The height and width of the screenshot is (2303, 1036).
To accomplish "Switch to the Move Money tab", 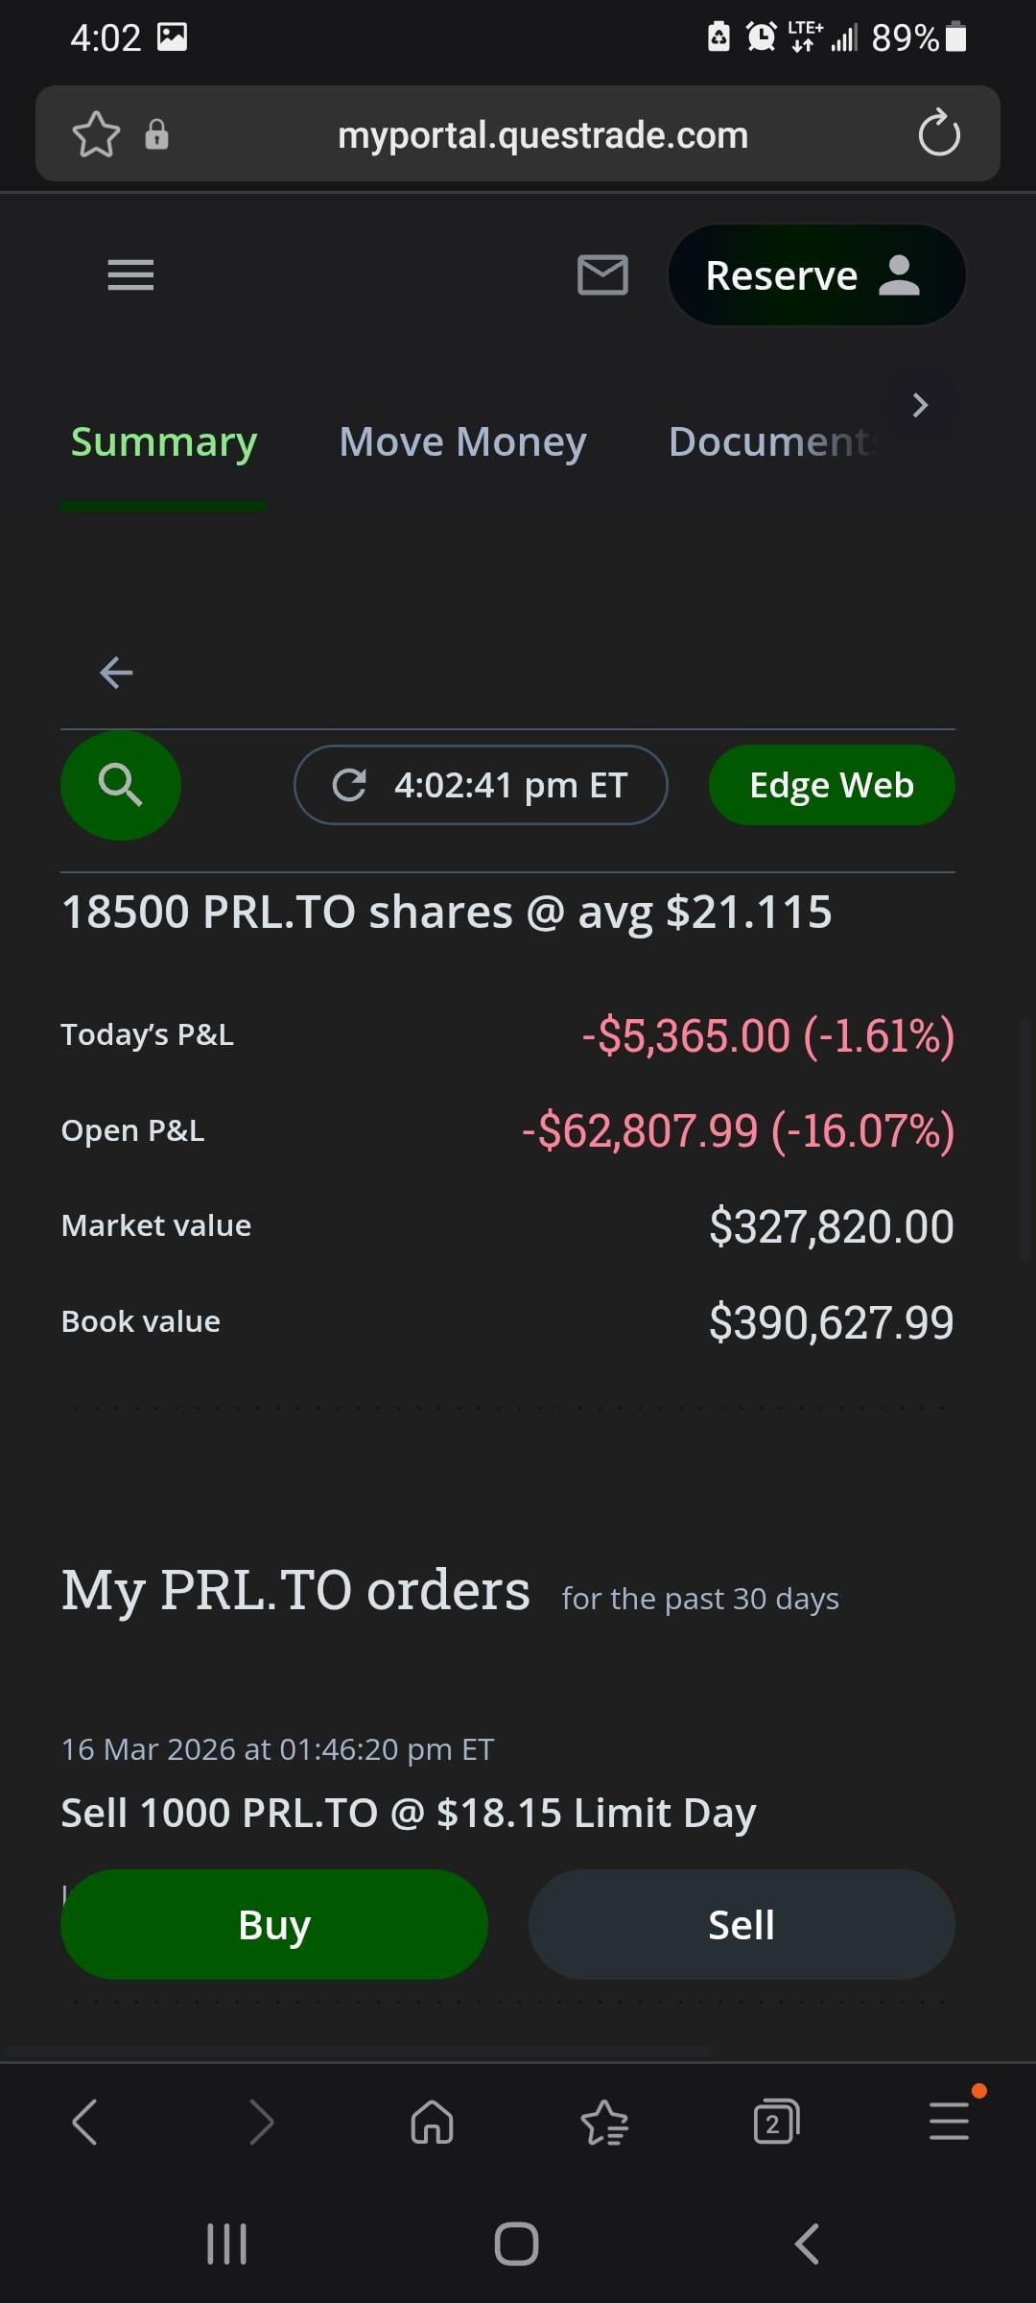I will click(462, 442).
